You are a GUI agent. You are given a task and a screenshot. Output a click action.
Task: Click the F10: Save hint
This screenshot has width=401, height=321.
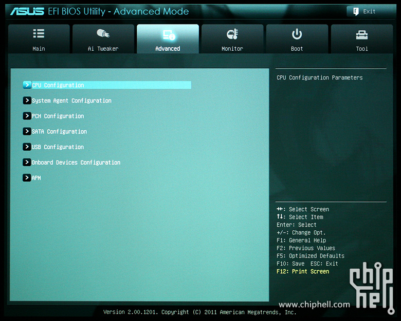290,264
